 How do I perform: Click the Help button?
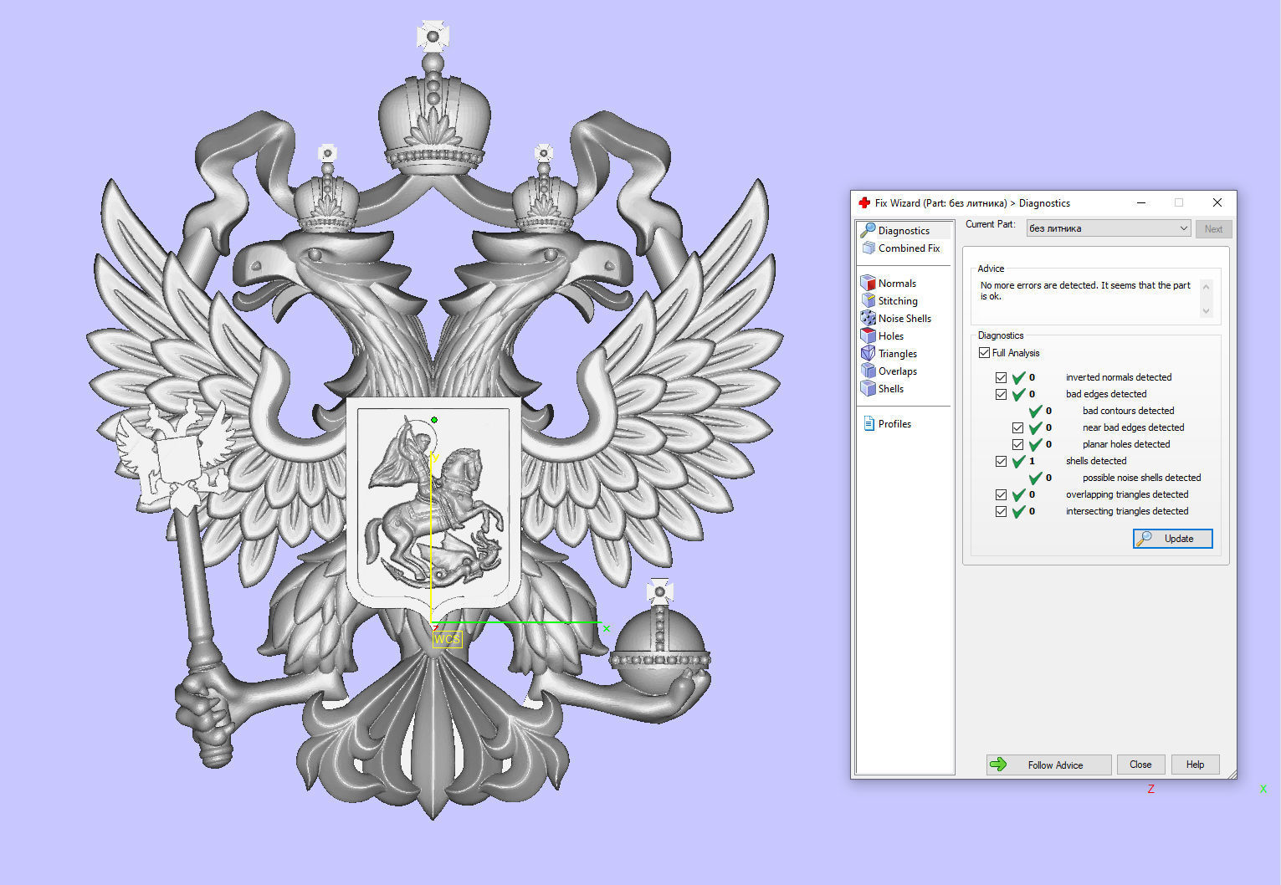(x=1195, y=765)
